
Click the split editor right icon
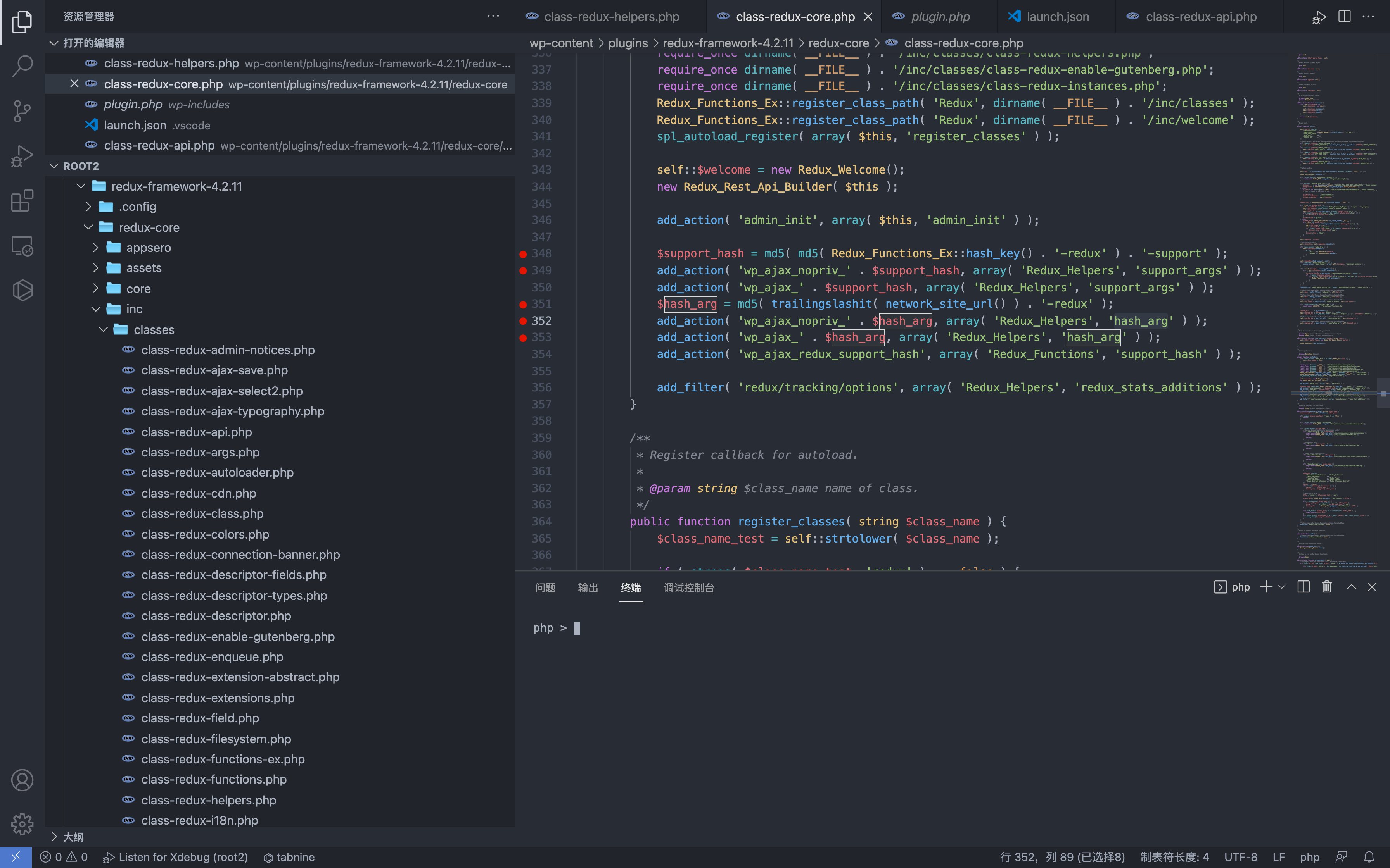[1344, 17]
